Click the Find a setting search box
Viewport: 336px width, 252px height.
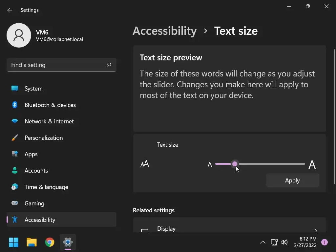click(x=57, y=65)
